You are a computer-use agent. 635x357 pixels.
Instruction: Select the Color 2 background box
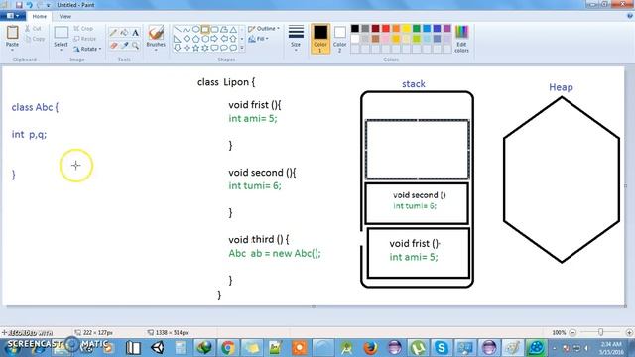pyautogui.click(x=339, y=39)
